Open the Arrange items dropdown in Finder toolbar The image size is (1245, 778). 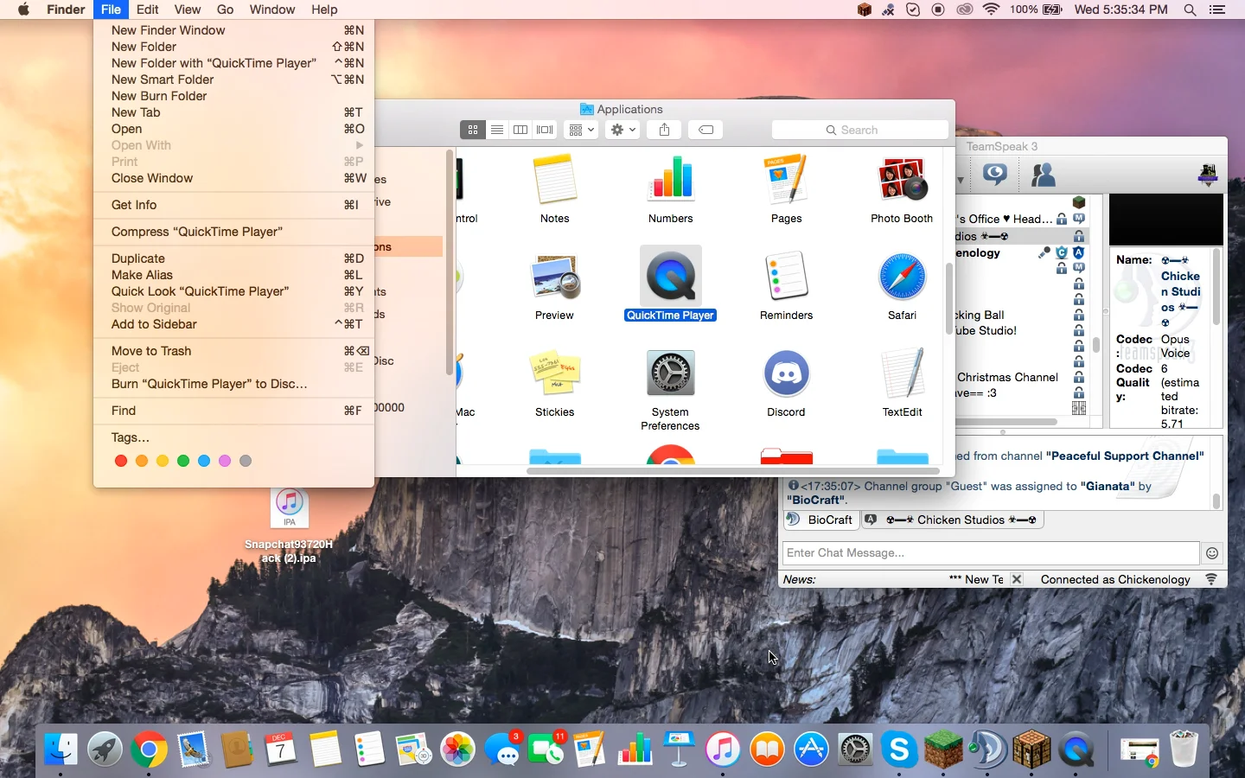(x=580, y=130)
